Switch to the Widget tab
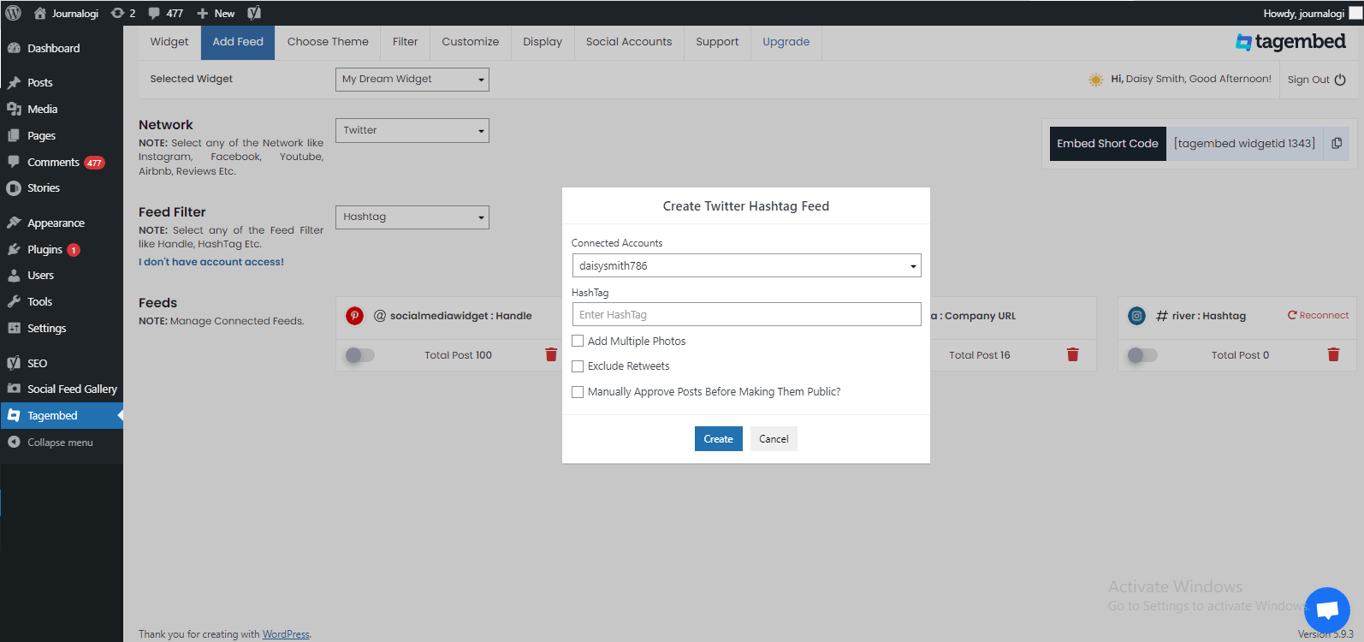Screen dimensions: 1364x642 [169, 42]
